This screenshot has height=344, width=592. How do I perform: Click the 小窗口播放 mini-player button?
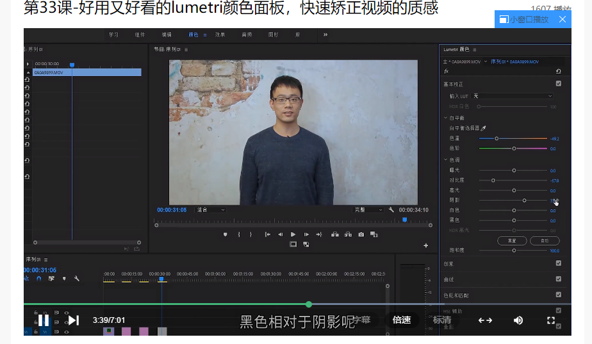coord(525,19)
